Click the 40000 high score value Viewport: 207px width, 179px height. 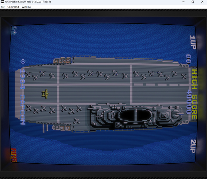click(189, 102)
